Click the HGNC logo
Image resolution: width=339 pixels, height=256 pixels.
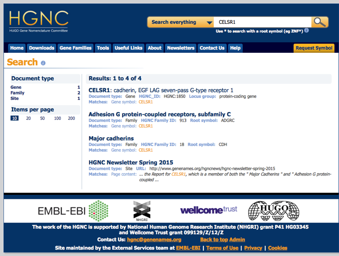39,21
